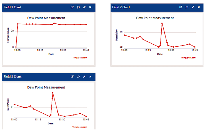This screenshot has height=132, width=208.
Task: Click the zero data point at 13:00 in Temperature chart
Action: pyautogui.click(x=16, y=47)
